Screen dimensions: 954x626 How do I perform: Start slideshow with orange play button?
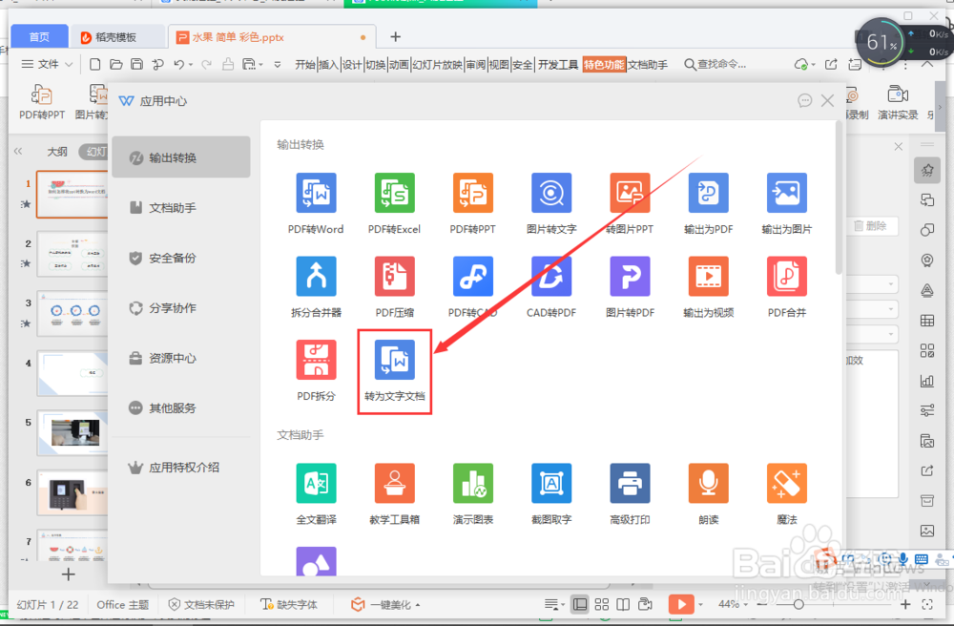click(681, 604)
